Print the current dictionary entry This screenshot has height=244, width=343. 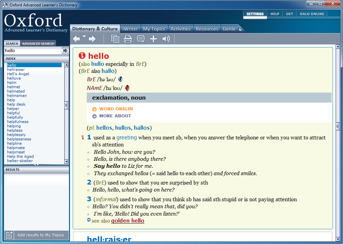[128, 39]
